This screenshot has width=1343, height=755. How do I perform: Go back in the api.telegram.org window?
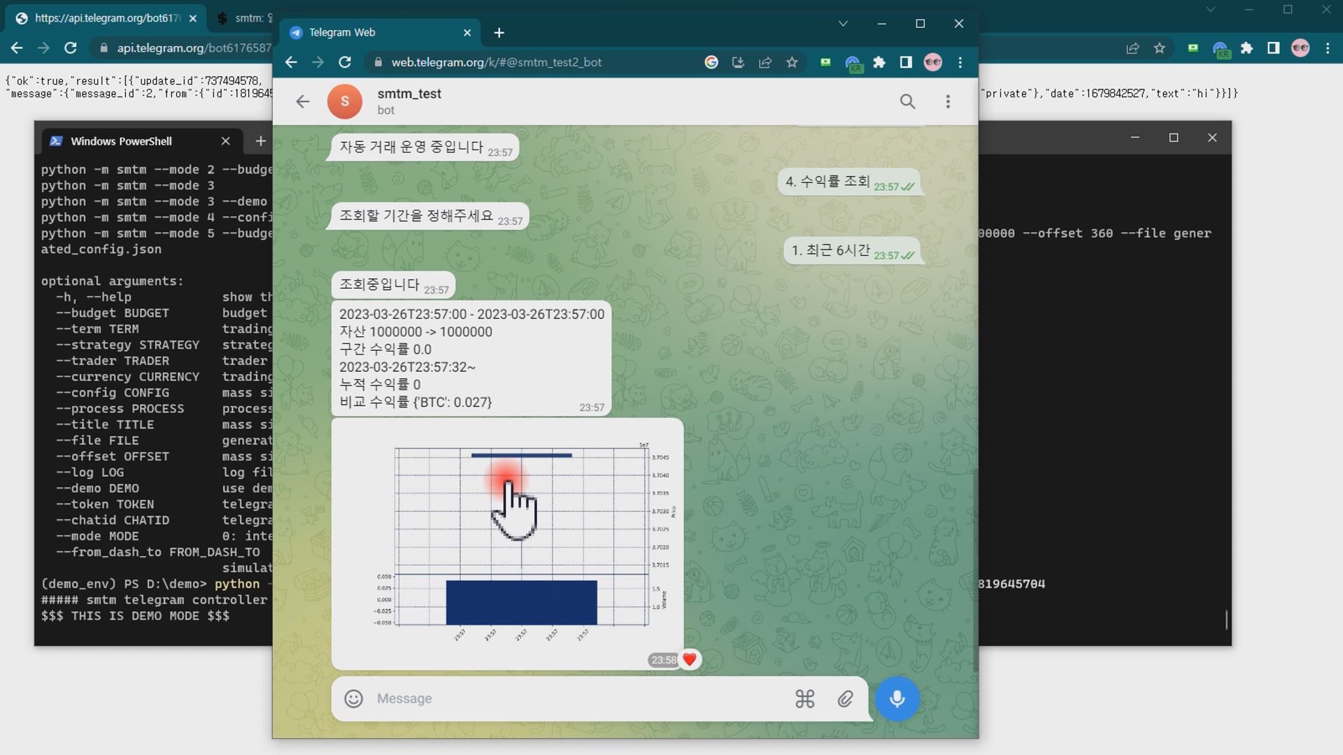(17, 48)
